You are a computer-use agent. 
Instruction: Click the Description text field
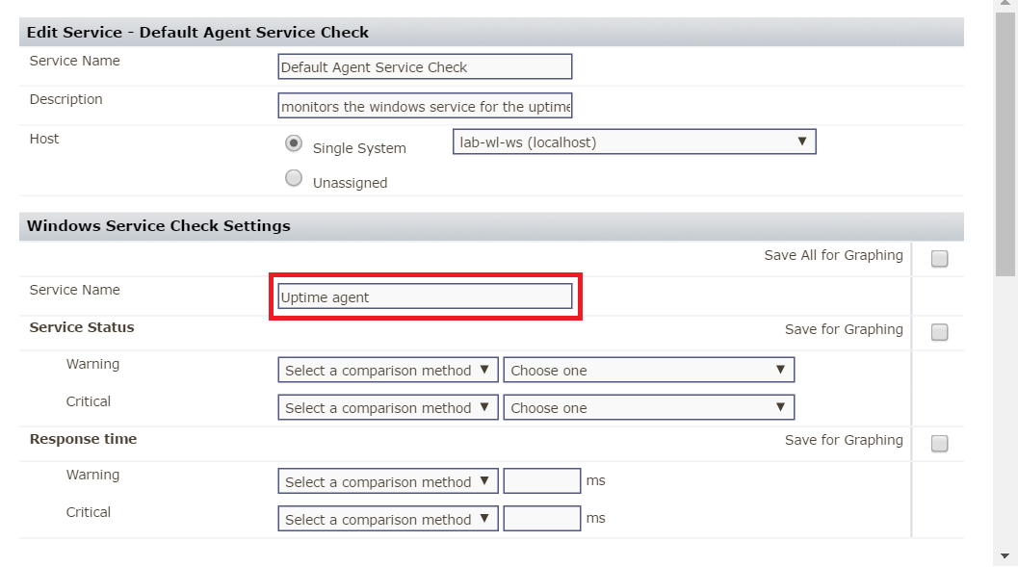click(425, 106)
